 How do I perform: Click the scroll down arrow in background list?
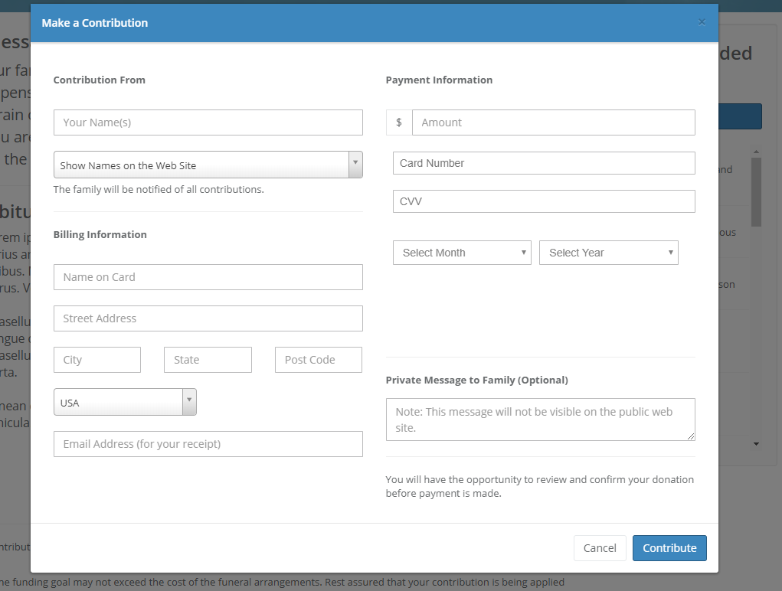756,444
